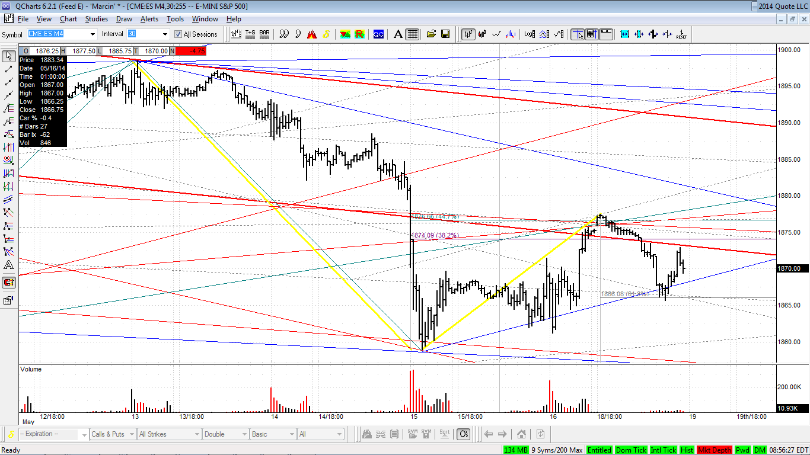Click the 1 RESET toolbar icon

pyautogui.click(x=682, y=34)
